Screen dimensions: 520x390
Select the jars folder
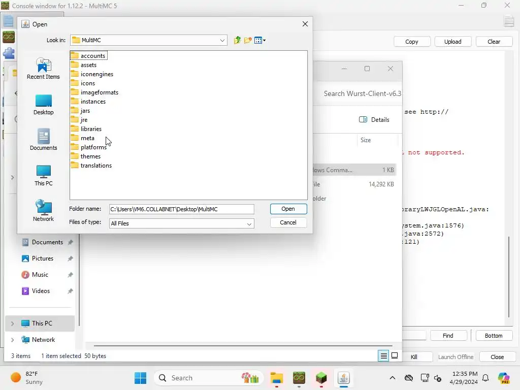pos(80,111)
